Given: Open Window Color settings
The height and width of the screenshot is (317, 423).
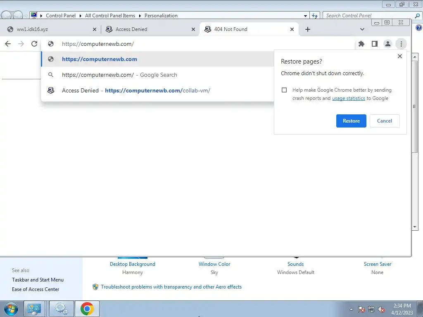Looking at the screenshot, I should pos(214,264).
